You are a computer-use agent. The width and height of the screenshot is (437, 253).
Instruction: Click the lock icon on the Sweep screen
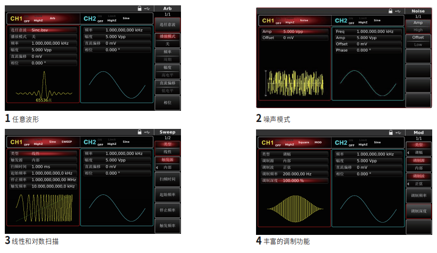[139, 132]
